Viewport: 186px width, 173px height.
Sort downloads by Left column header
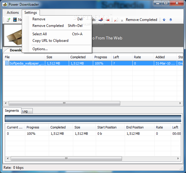(x=122, y=57)
